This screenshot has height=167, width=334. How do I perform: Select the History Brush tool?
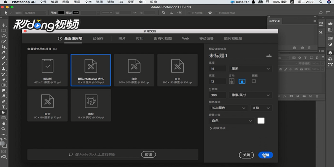[x=3, y=74]
